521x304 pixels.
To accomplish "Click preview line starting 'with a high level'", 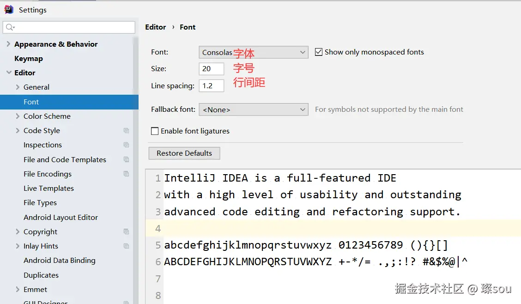I will coord(313,195).
